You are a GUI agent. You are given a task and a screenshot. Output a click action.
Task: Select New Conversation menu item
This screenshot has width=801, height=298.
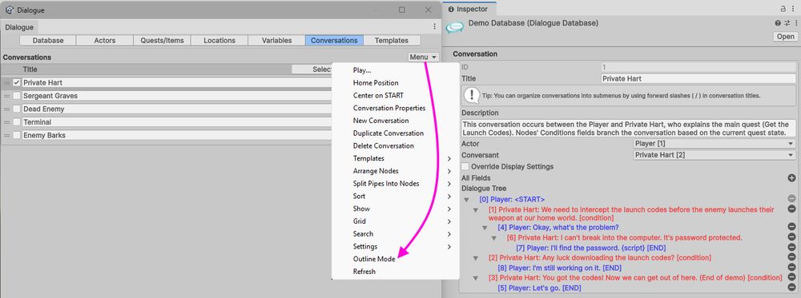(396, 121)
